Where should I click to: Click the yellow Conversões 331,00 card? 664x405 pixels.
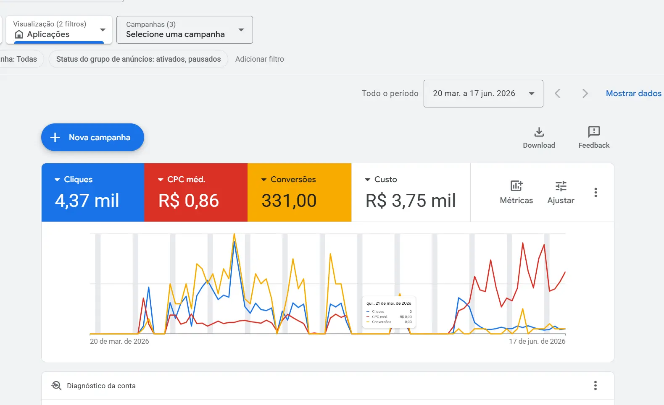tap(299, 192)
